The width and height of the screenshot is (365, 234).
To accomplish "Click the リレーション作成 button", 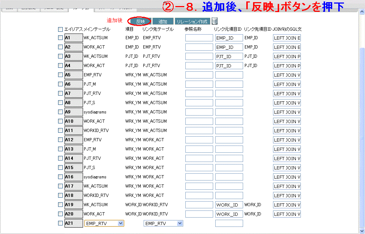I will coord(192,21).
